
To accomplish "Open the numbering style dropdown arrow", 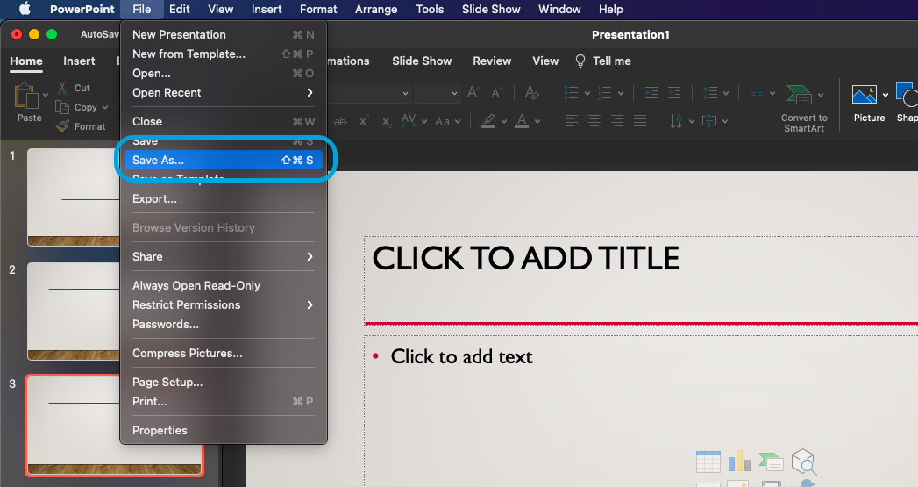I will [x=621, y=93].
